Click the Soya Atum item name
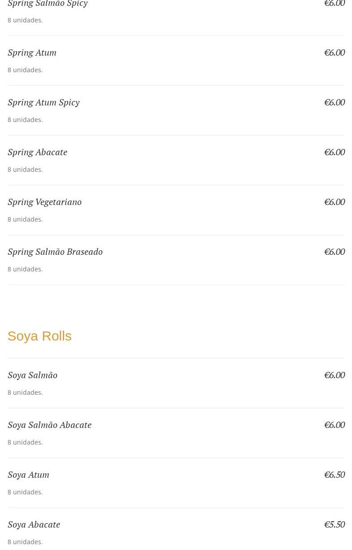Viewport: 352px width, 550px height. [28, 475]
